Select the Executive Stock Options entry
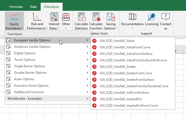The width and height of the screenshot is (186, 118). point(48,86)
